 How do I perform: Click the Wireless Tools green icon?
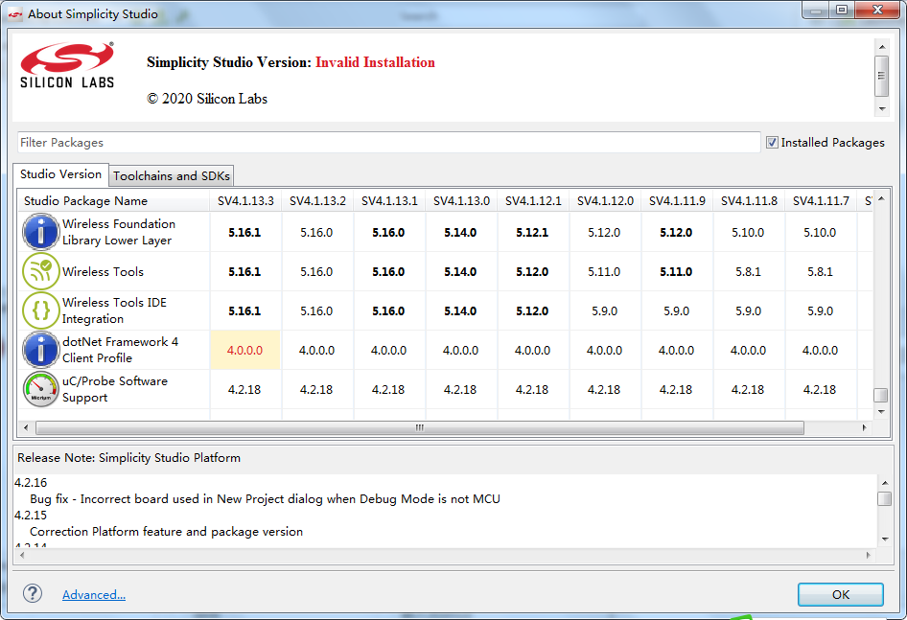coord(41,271)
